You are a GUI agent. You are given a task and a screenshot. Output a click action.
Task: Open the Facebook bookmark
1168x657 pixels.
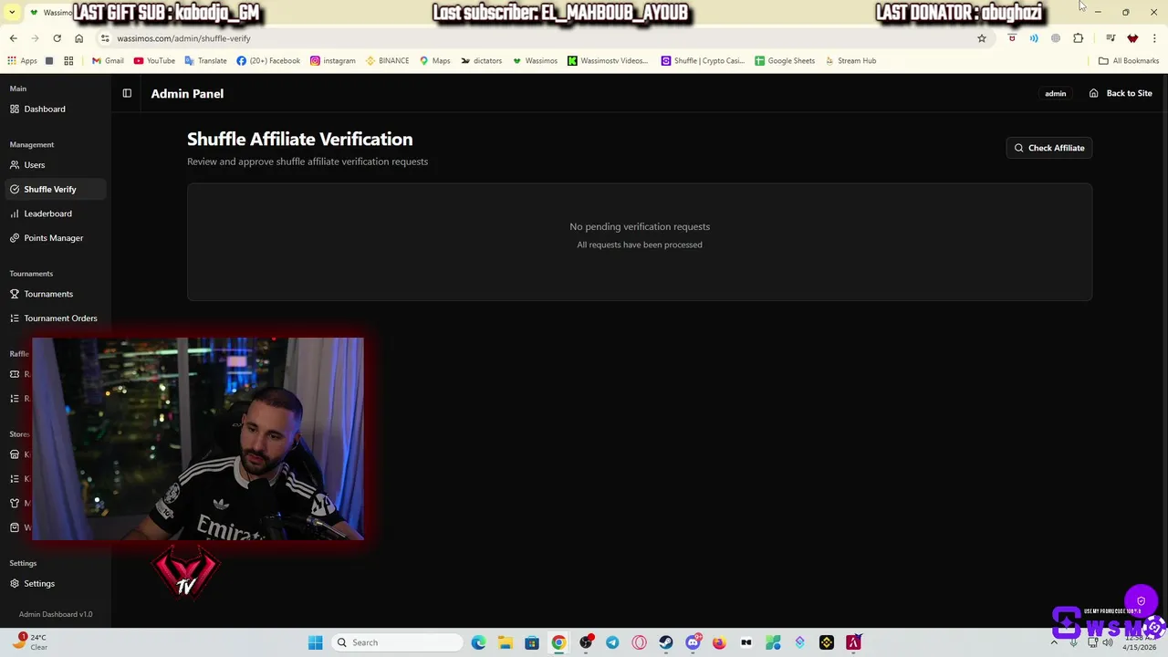268,61
